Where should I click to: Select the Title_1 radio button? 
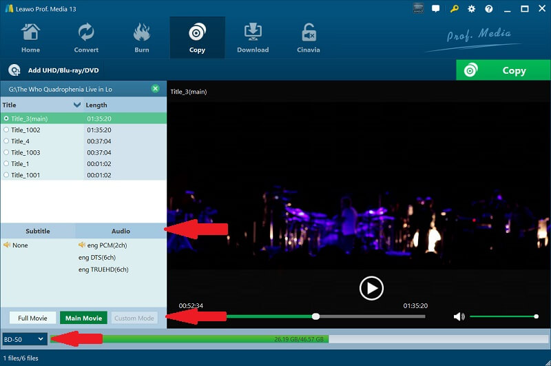point(6,163)
